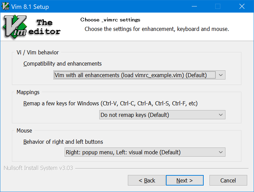Cancel the Vim setup
This screenshot has width=254, height=192.
tap(228, 180)
